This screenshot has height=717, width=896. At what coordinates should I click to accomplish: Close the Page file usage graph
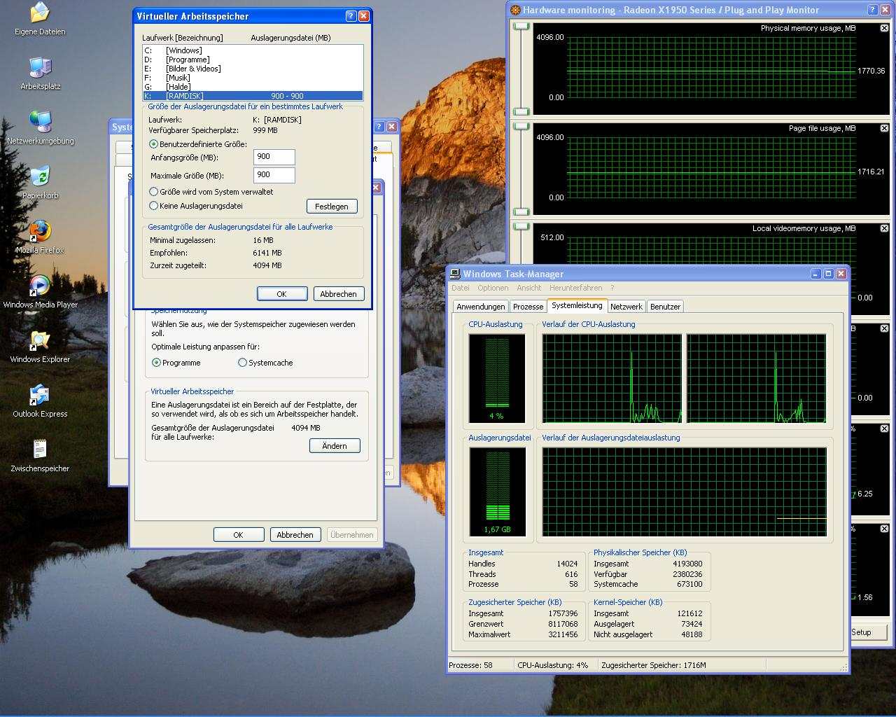pos(884,128)
